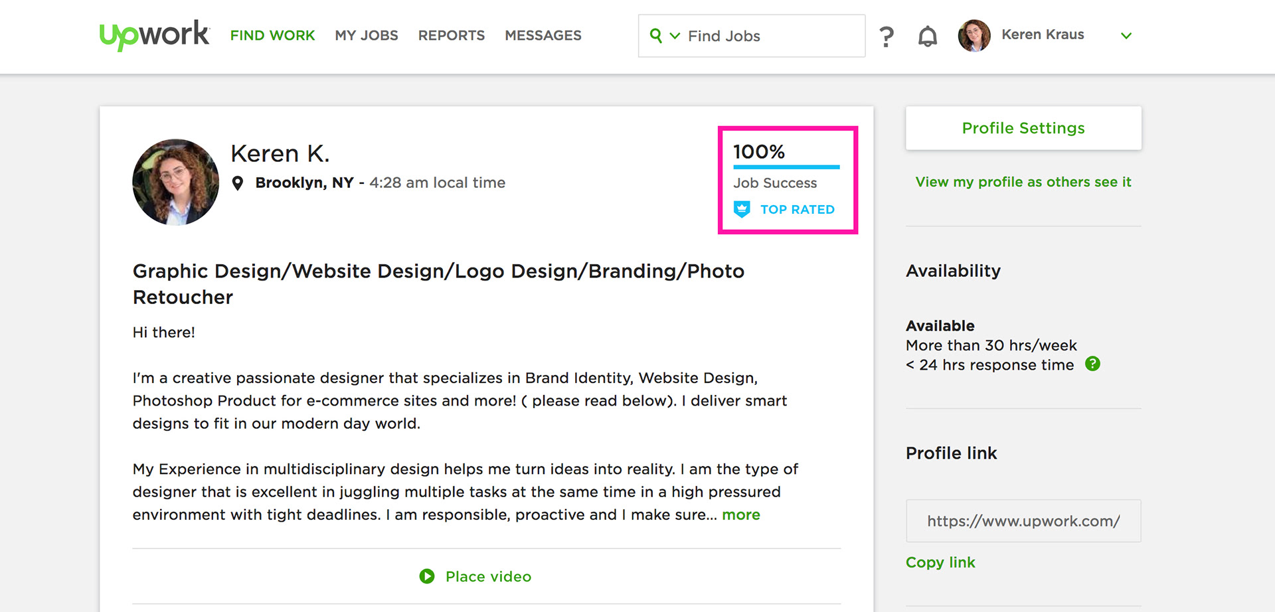The width and height of the screenshot is (1275, 612).
Task: Click Copy link
Action: coord(940,562)
